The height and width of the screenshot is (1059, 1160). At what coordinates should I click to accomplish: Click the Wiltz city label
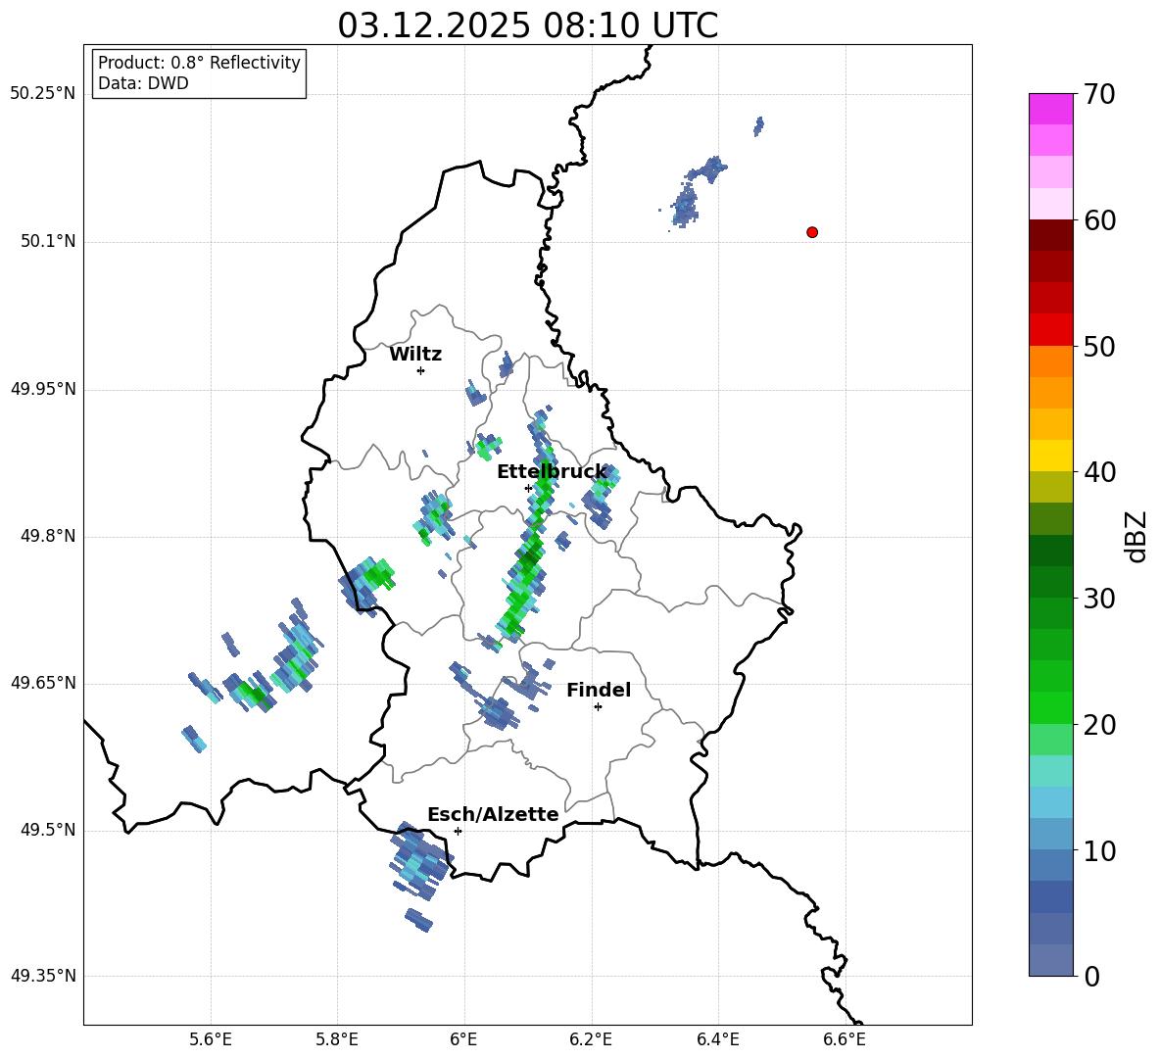pyautogui.click(x=415, y=355)
